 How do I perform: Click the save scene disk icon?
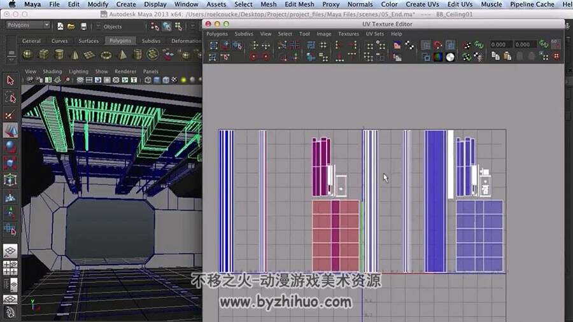click(83, 26)
